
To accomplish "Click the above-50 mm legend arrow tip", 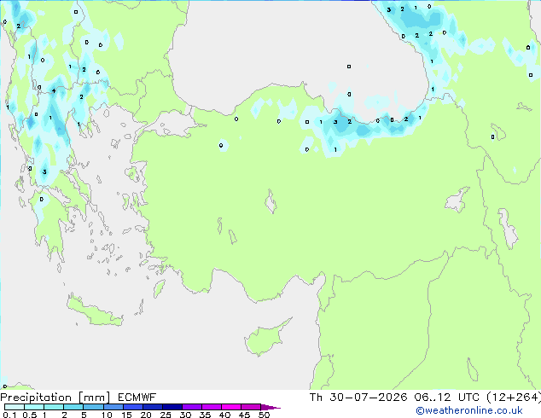I will pos(270,407).
